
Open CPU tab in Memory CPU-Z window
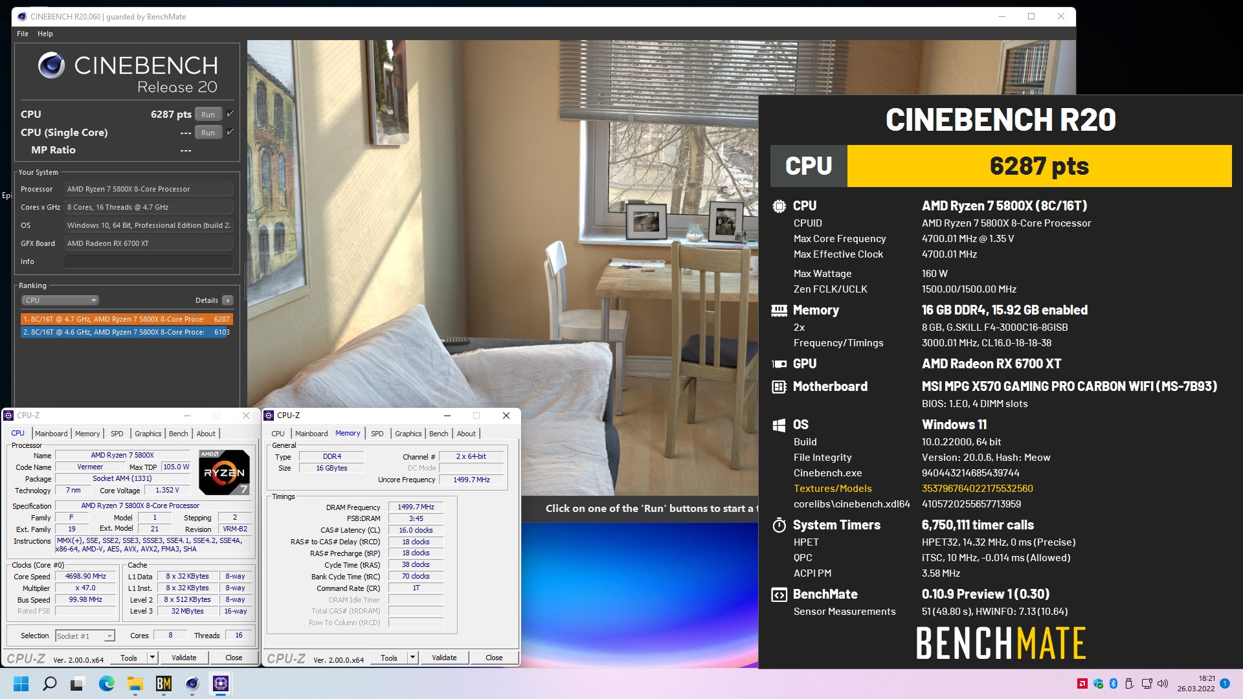click(x=278, y=434)
